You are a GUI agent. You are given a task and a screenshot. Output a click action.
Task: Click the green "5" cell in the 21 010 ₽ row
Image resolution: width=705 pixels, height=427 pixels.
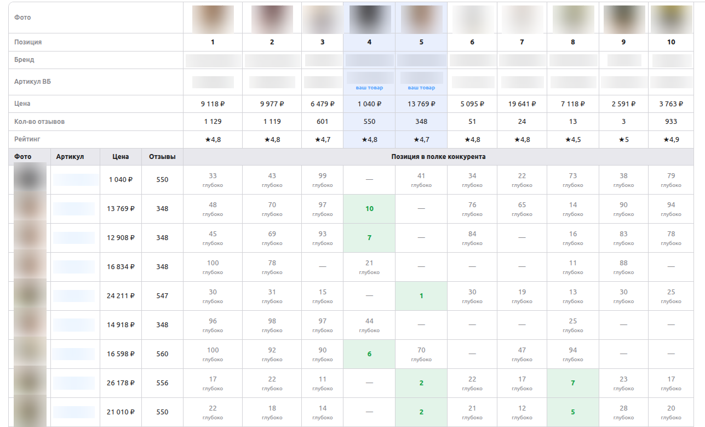tap(573, 412)
